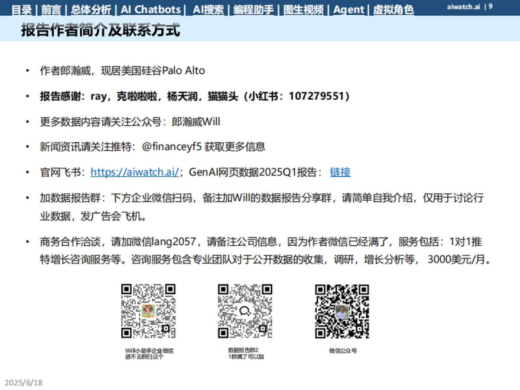Select the AI Chatbots section tab
Viewport: 520px width, 390px height.
pyautogui.click(x=150, y=10)
